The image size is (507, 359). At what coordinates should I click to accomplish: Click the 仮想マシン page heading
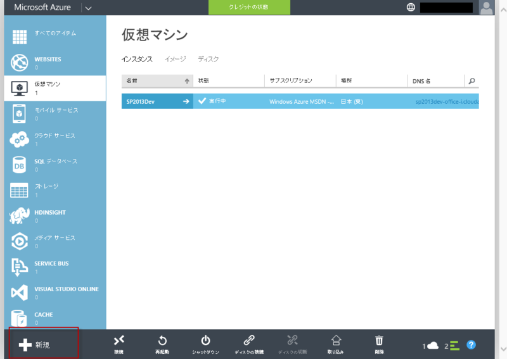coord(155,35)
